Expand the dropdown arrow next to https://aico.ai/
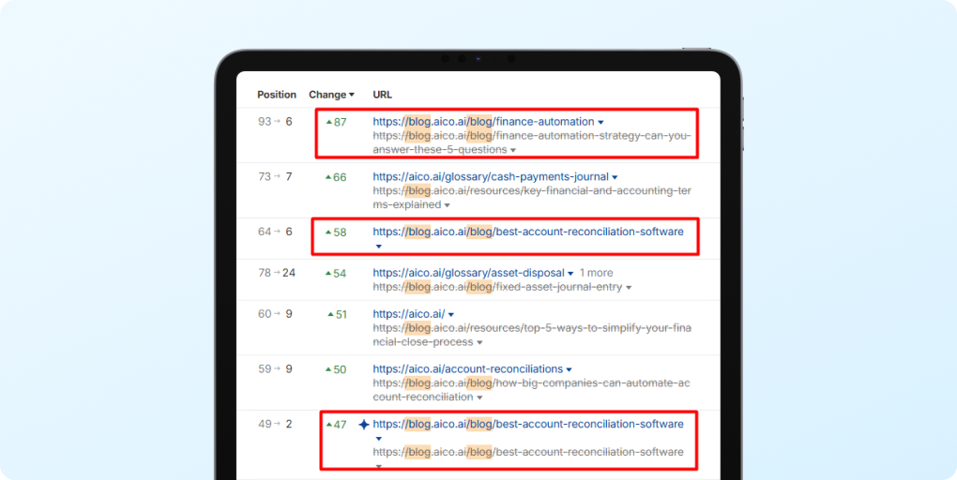Viewport: 957px width, 480px height. (451, 315)
